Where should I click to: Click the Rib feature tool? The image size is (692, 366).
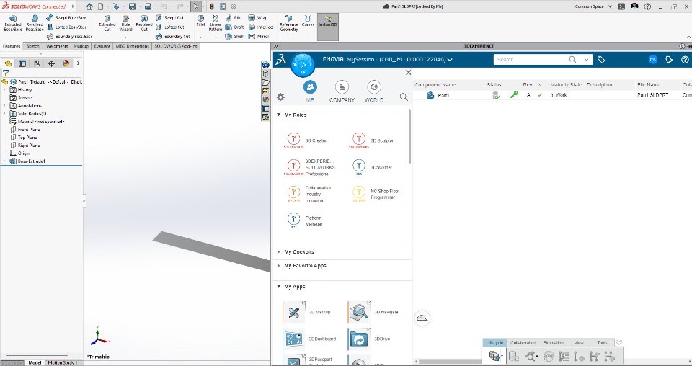tap(233, 17)
